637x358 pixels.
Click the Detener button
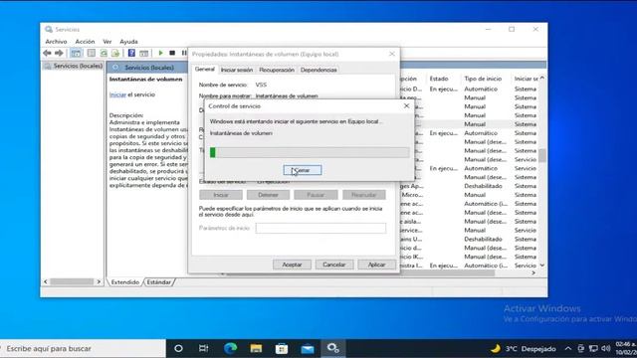click(x=268, y=195)
